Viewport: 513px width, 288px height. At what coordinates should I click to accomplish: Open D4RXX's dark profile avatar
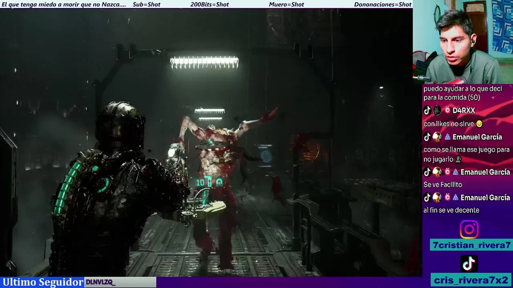coord(437,110)
